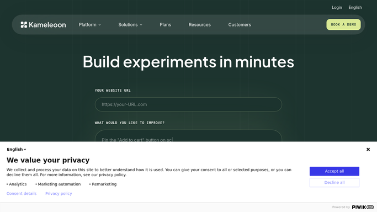Click the Kameleoon logo
Image resolution: width=377 pixels, height=212 pixels.
coord(43,24)
